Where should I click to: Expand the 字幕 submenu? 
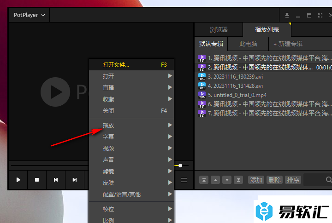tap(131, 137)
